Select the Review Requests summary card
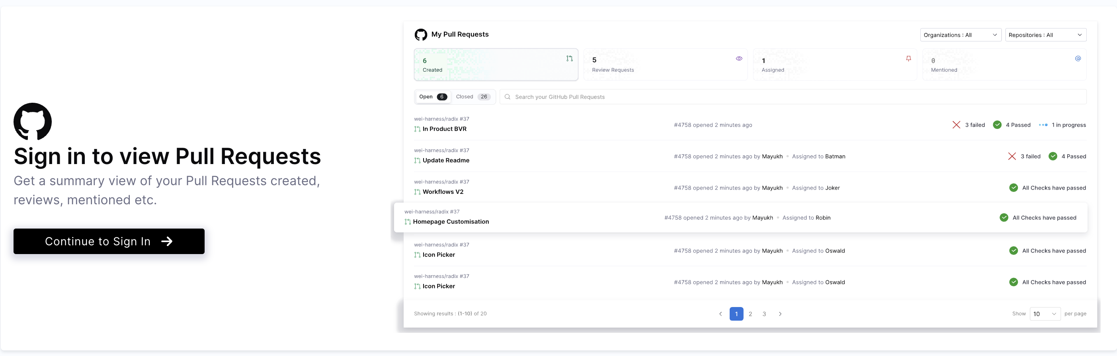1117x356 pixels. (x=665, y=65)
